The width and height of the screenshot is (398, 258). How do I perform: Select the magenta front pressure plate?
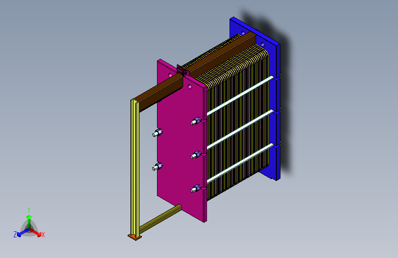coord(180,147)
